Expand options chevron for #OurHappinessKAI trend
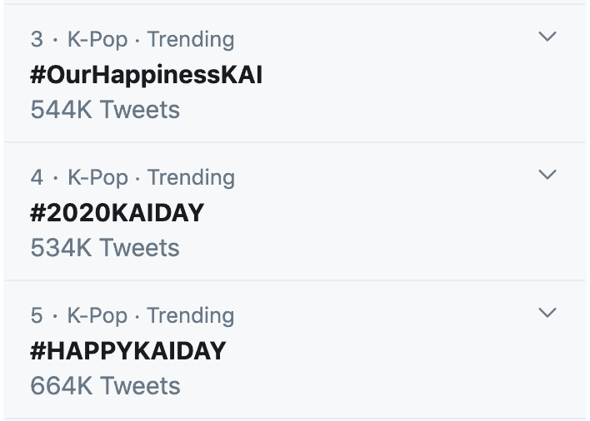This screenshot has height=421, width=590. click(547, 37)
